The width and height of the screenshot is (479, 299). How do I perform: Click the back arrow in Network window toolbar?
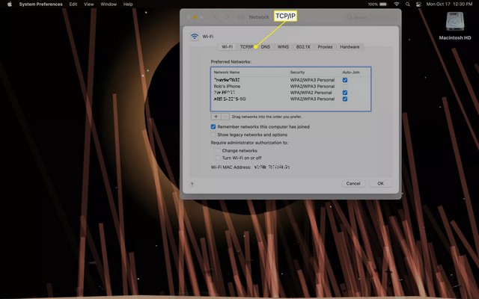[x=216, y=17]
